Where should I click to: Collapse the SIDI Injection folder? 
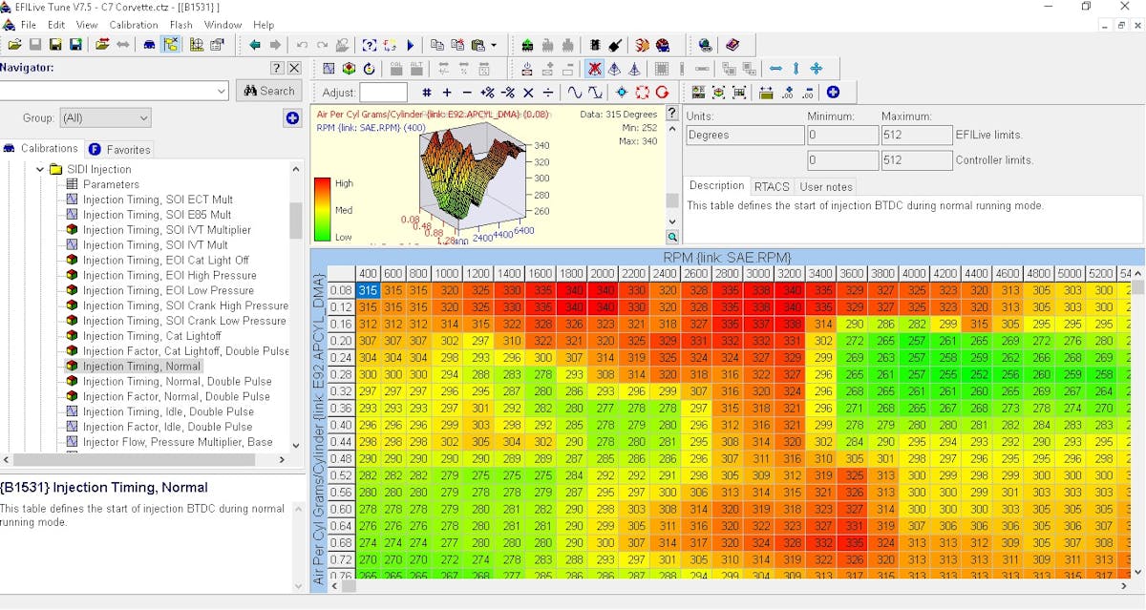pyautogui.click(x=40, y=169)
